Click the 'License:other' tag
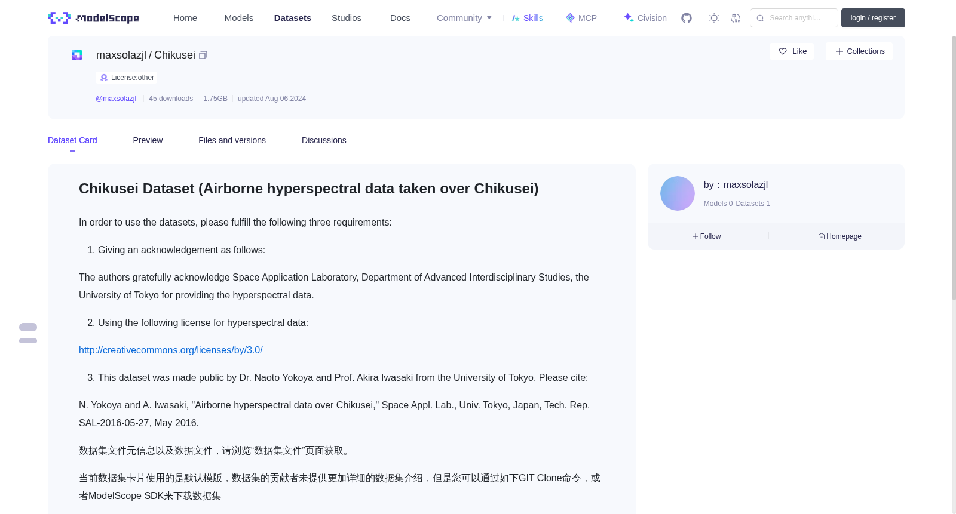 click(127, 78)
